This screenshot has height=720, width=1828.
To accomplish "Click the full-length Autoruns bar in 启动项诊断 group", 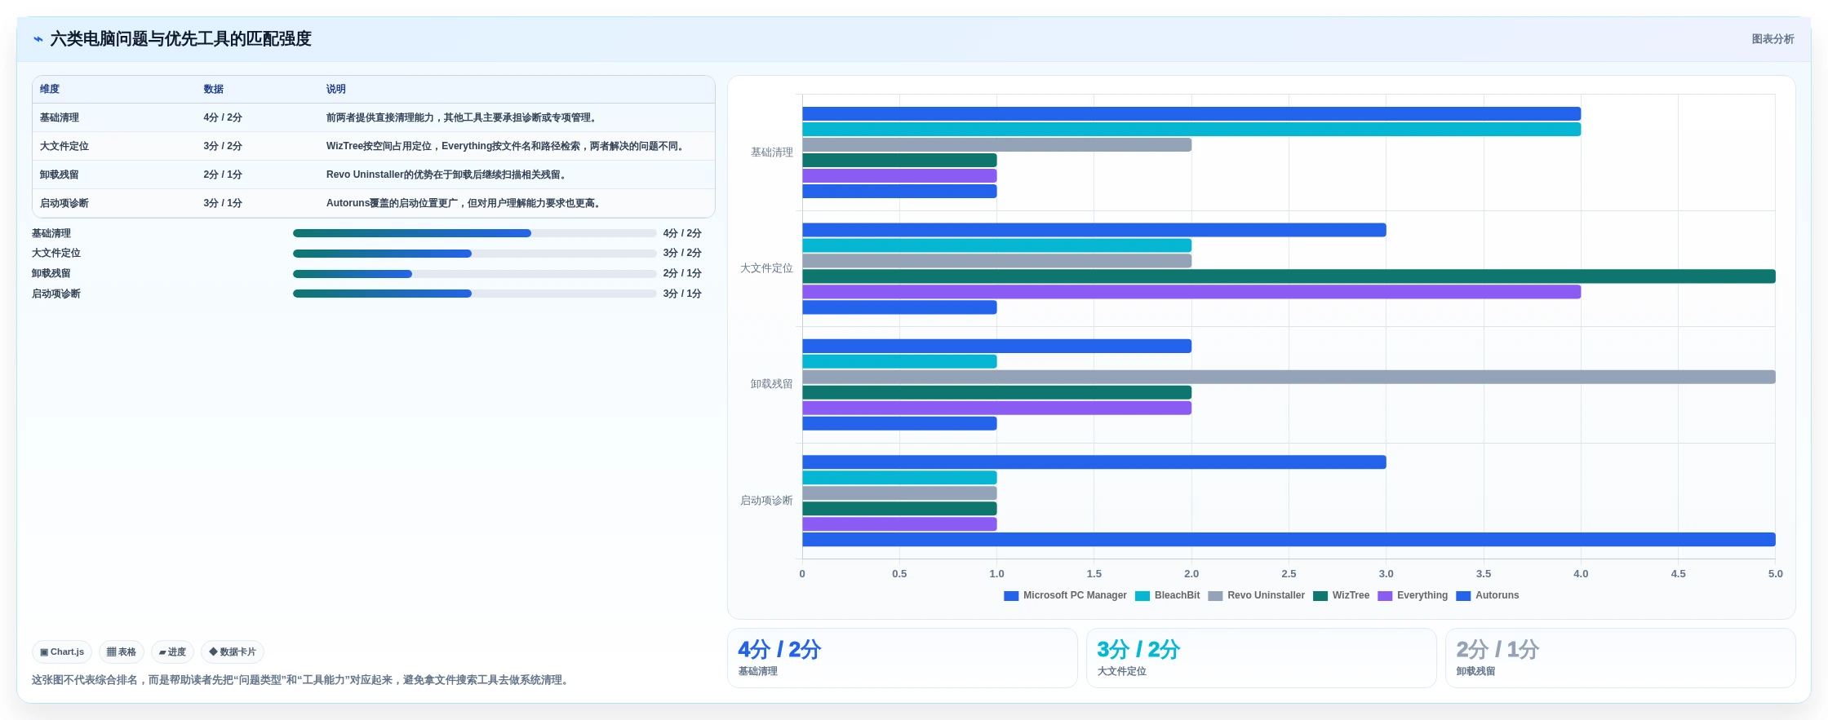I will 1289,540.
